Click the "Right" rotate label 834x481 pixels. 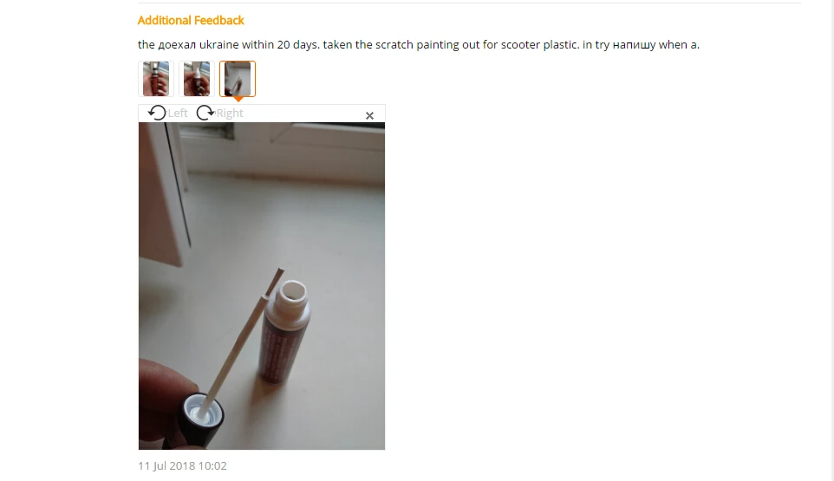[230, 114]
